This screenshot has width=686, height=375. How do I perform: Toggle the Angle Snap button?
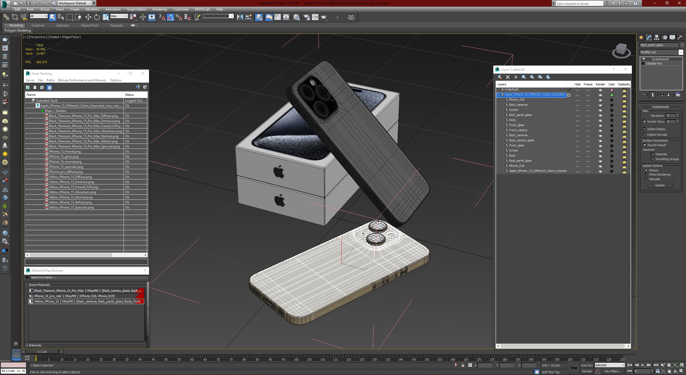click(x=170, y=17)
